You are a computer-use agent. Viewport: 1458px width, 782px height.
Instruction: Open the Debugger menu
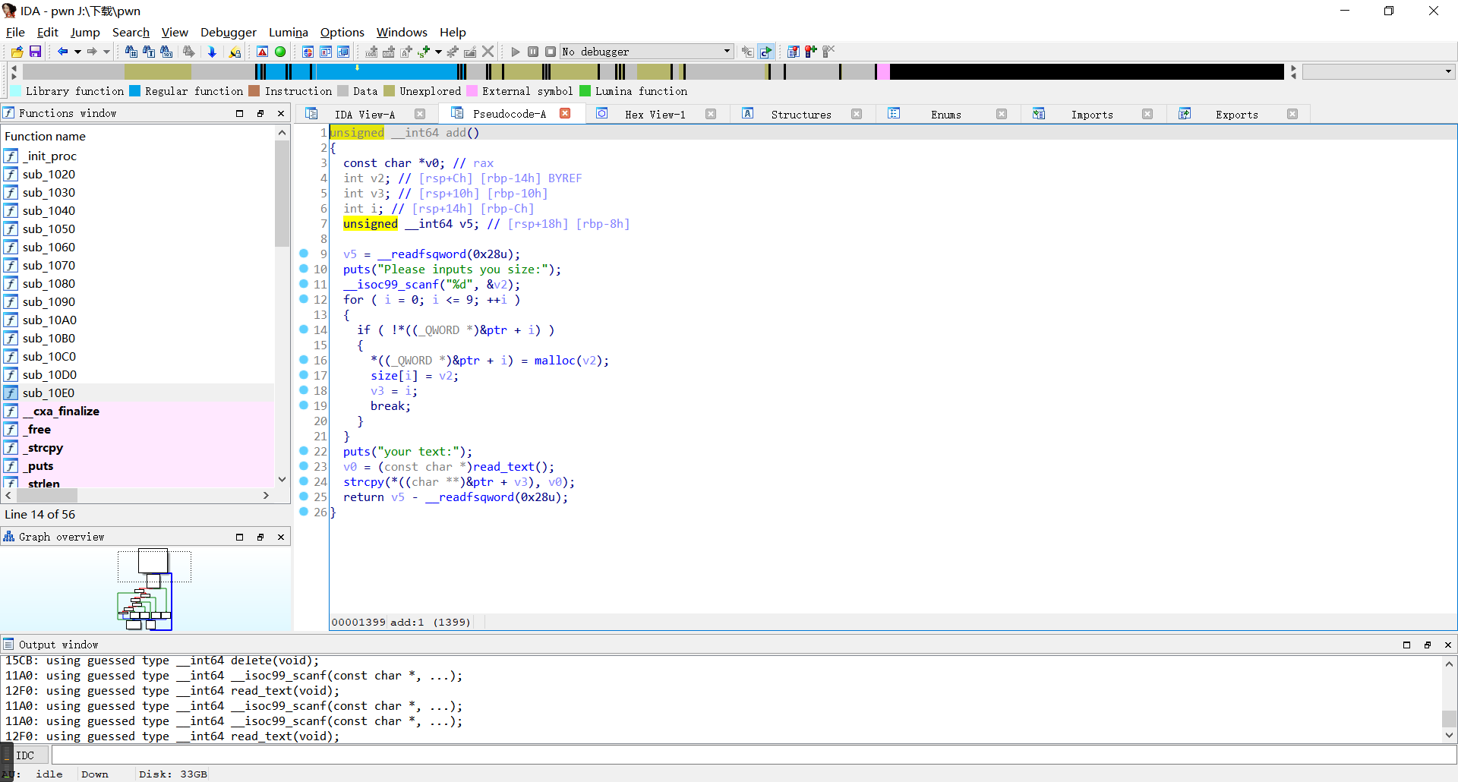tap(228, 32)
